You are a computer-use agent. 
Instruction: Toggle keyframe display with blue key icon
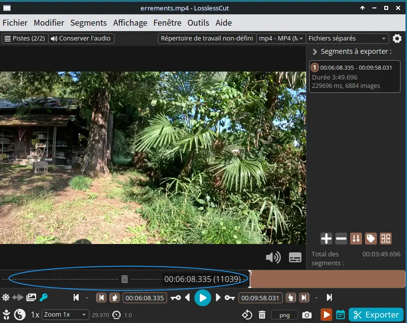pyautogui.click(x=44, y=297)
